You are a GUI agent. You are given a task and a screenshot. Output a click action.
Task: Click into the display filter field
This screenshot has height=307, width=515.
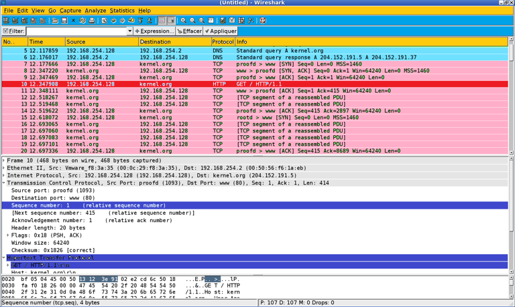(76, 31)
